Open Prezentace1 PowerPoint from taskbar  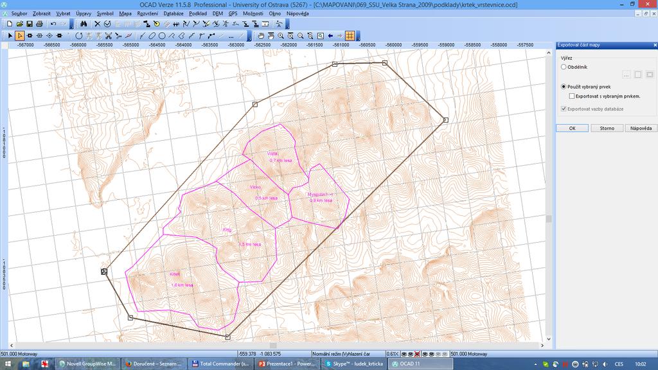(287, 364)
